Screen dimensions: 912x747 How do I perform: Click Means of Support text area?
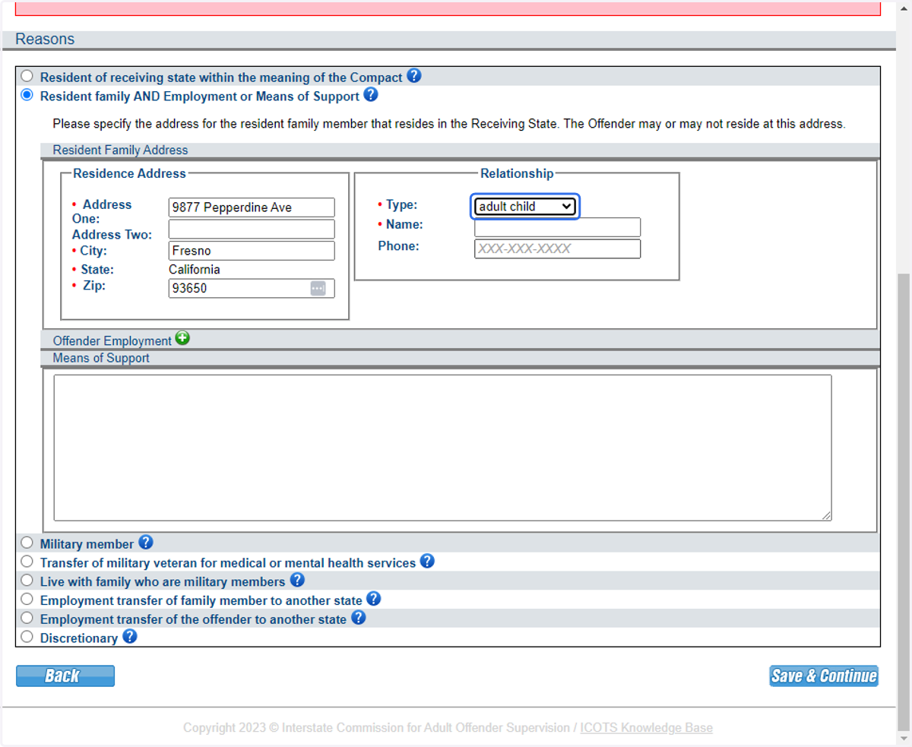(442, 448)
